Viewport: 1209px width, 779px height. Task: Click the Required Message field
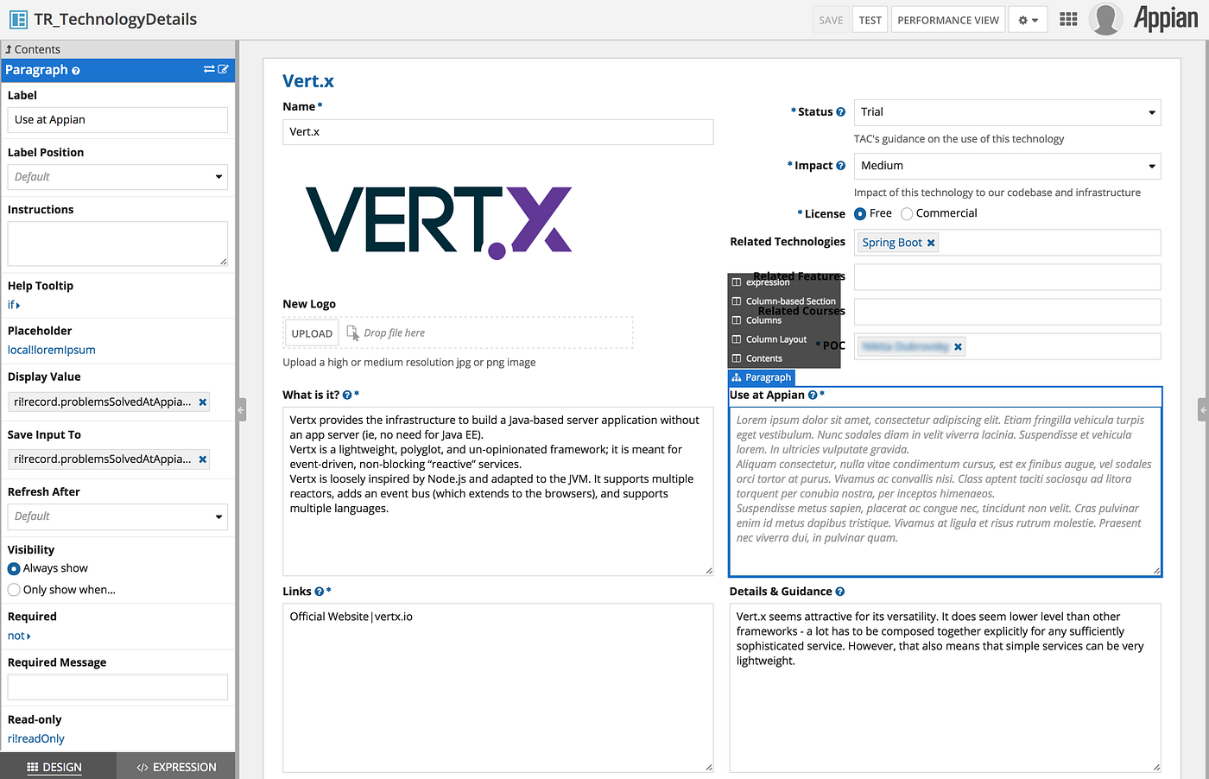[x=117, y=687]
